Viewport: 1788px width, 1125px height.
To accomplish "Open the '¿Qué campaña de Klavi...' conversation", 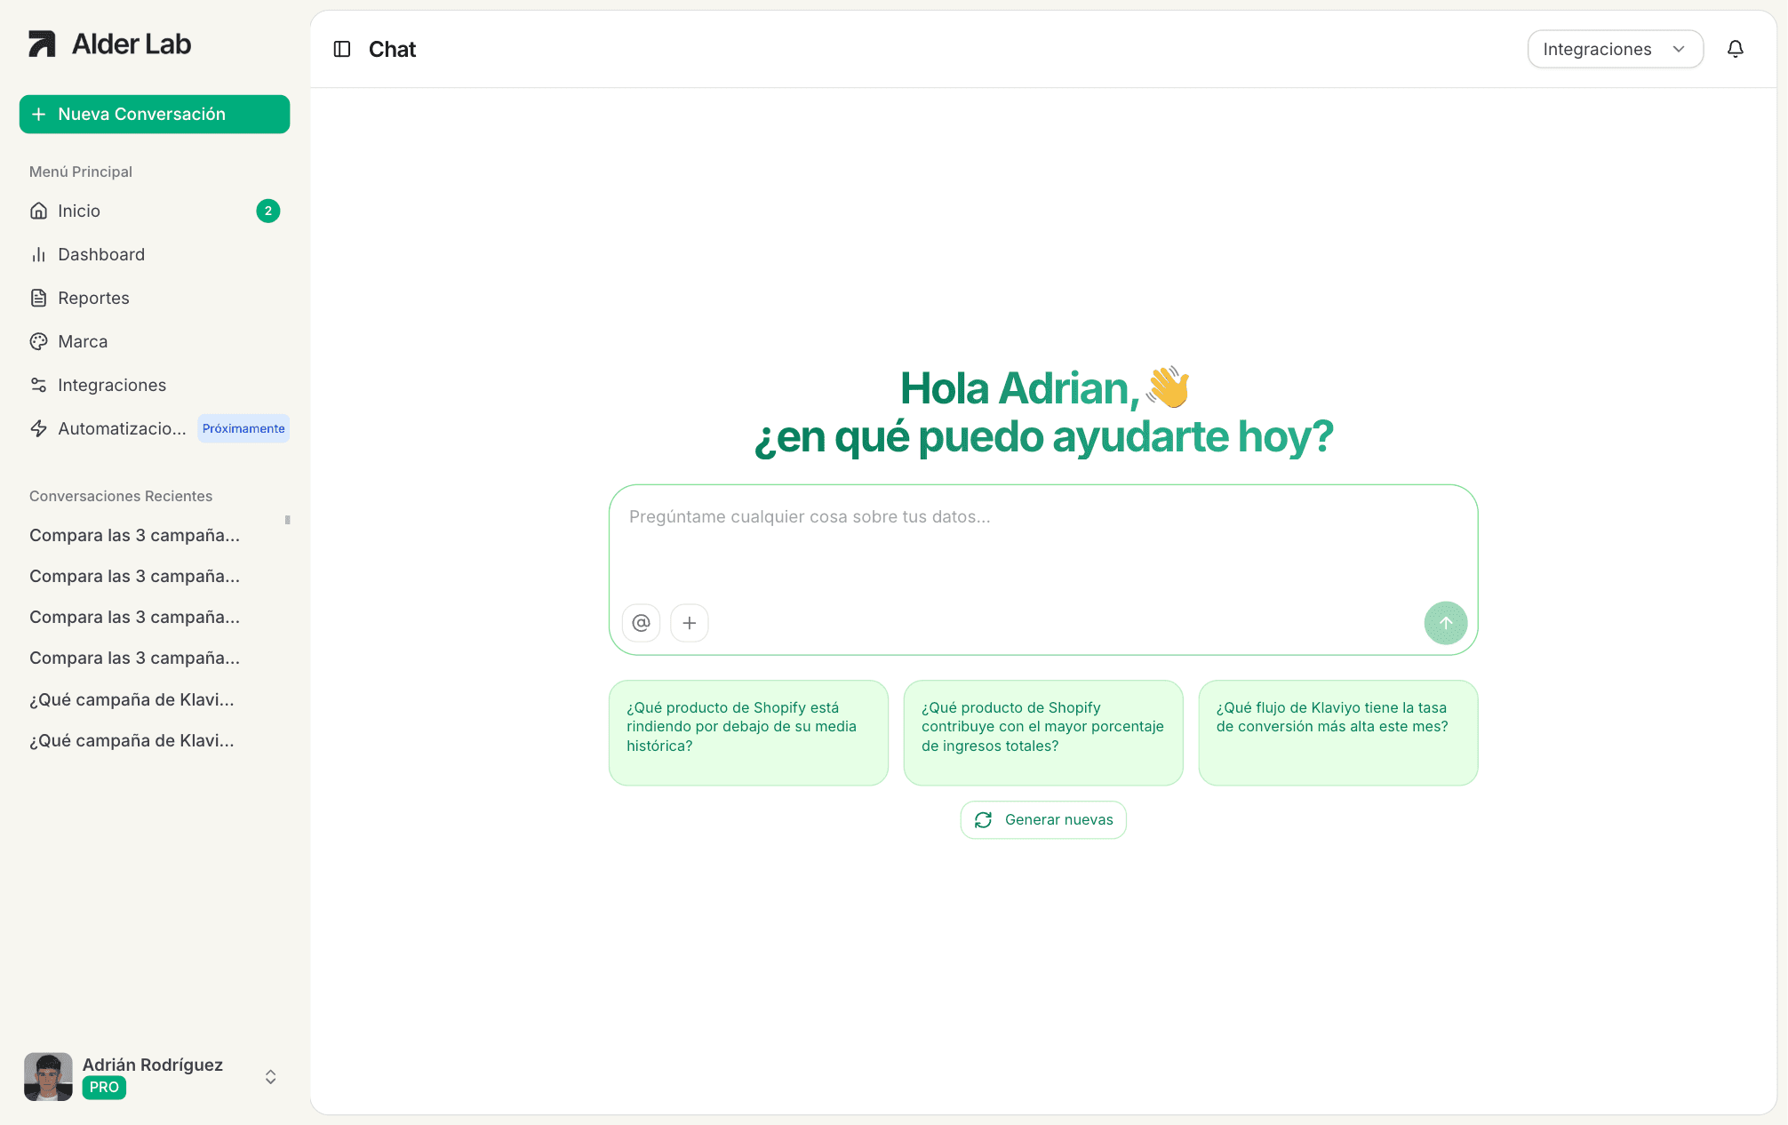I will pyautogui.click(x=132, y=699).
